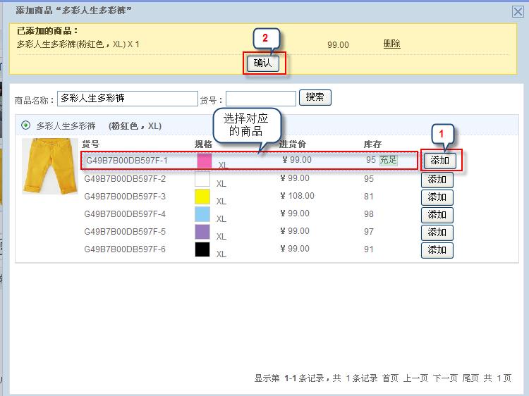Click the 货号 input field
The image size is (529, 396).
coord(260,99)
